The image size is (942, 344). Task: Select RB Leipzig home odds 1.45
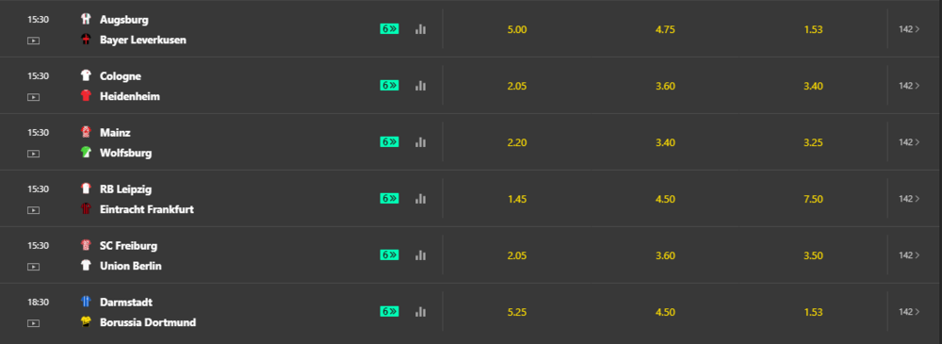point(517,199)
